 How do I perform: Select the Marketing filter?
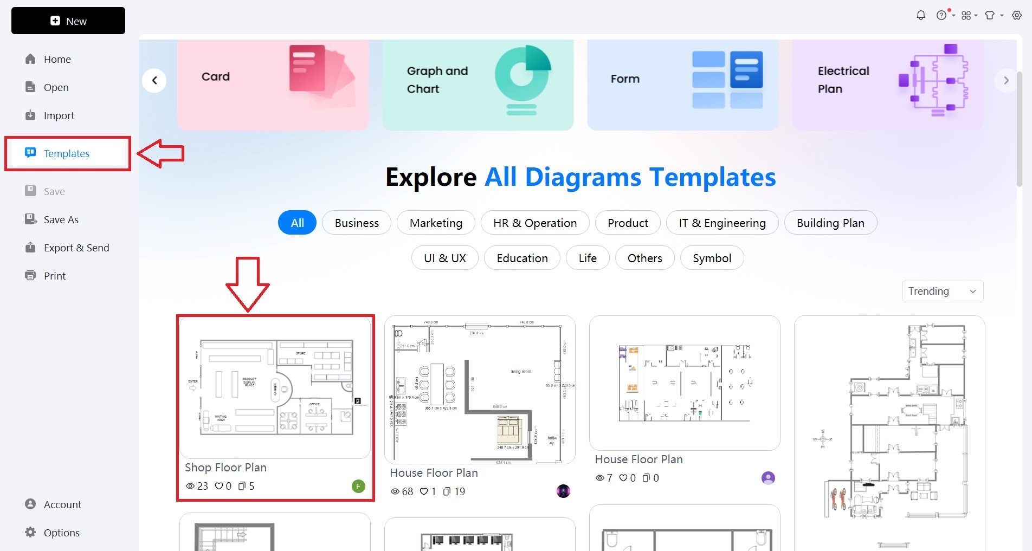[x=436, y=223]
